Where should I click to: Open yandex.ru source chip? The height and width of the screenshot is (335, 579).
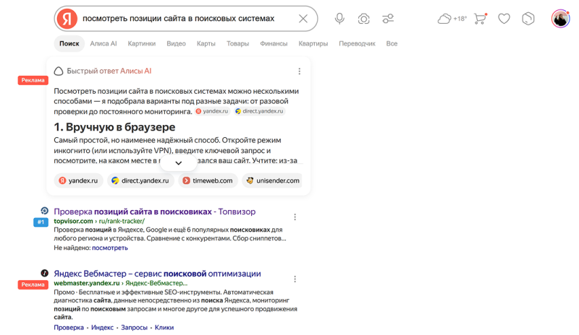[78, 180]
